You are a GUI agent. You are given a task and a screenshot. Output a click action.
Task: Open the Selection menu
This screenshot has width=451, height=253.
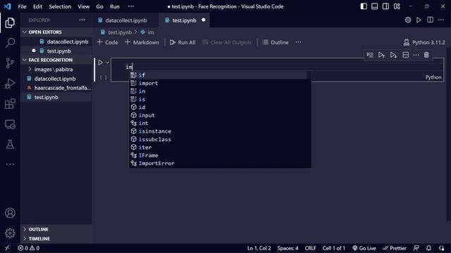click(60, 6)
